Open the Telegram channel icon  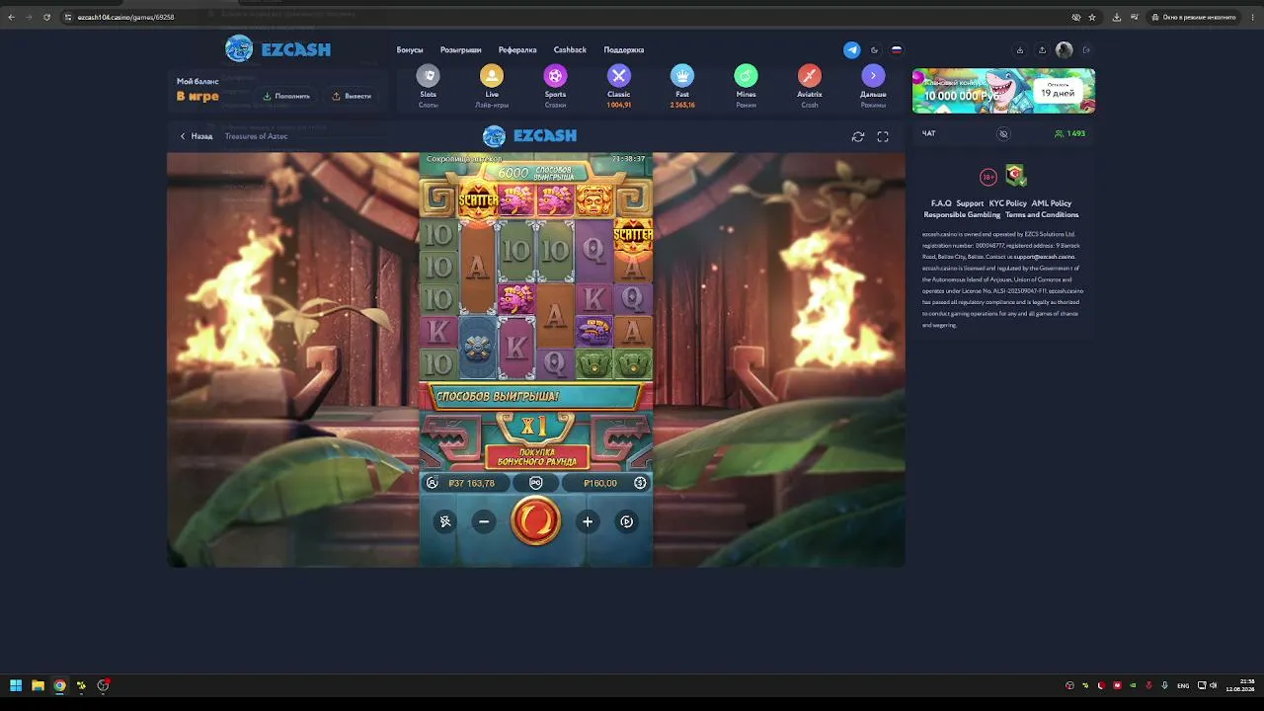pyautogui.click(x=851, y=49)
